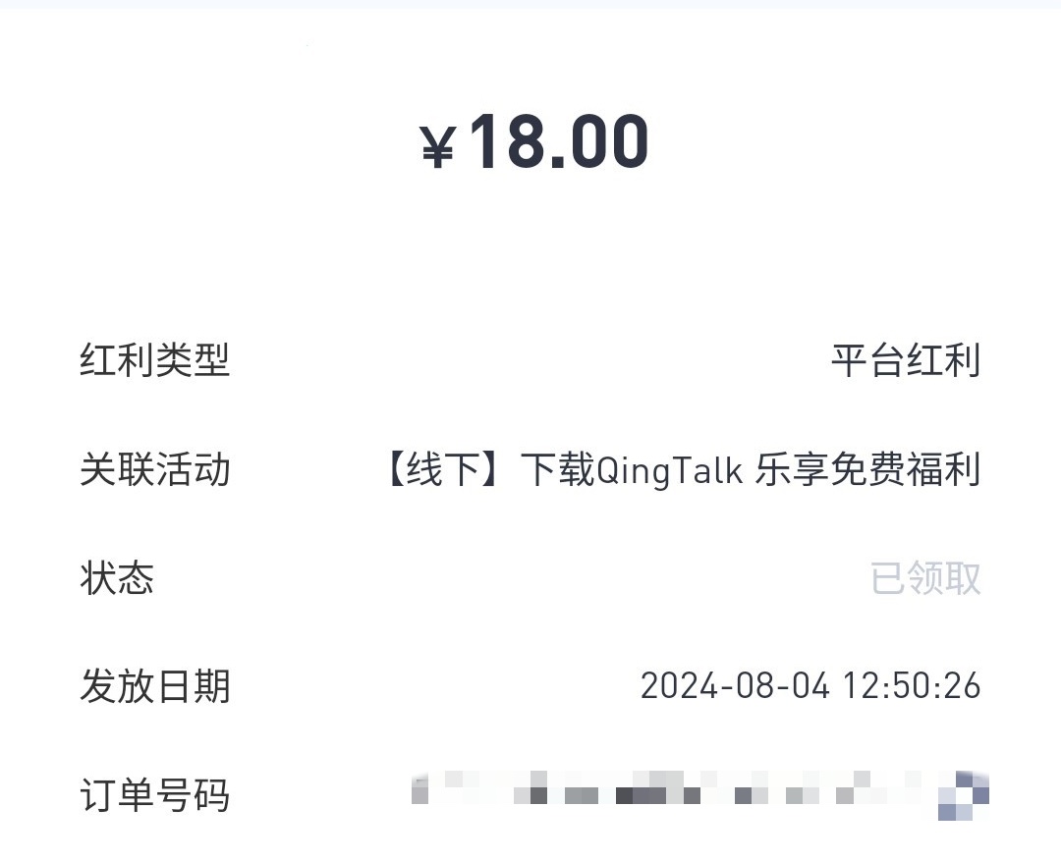1061x861 pixels.
Task: Open the 乐享免费福利 activity text
Action: click(867, 470)
